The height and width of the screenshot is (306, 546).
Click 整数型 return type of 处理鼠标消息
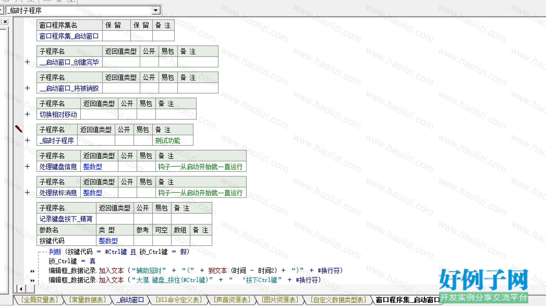pos(99,193)
